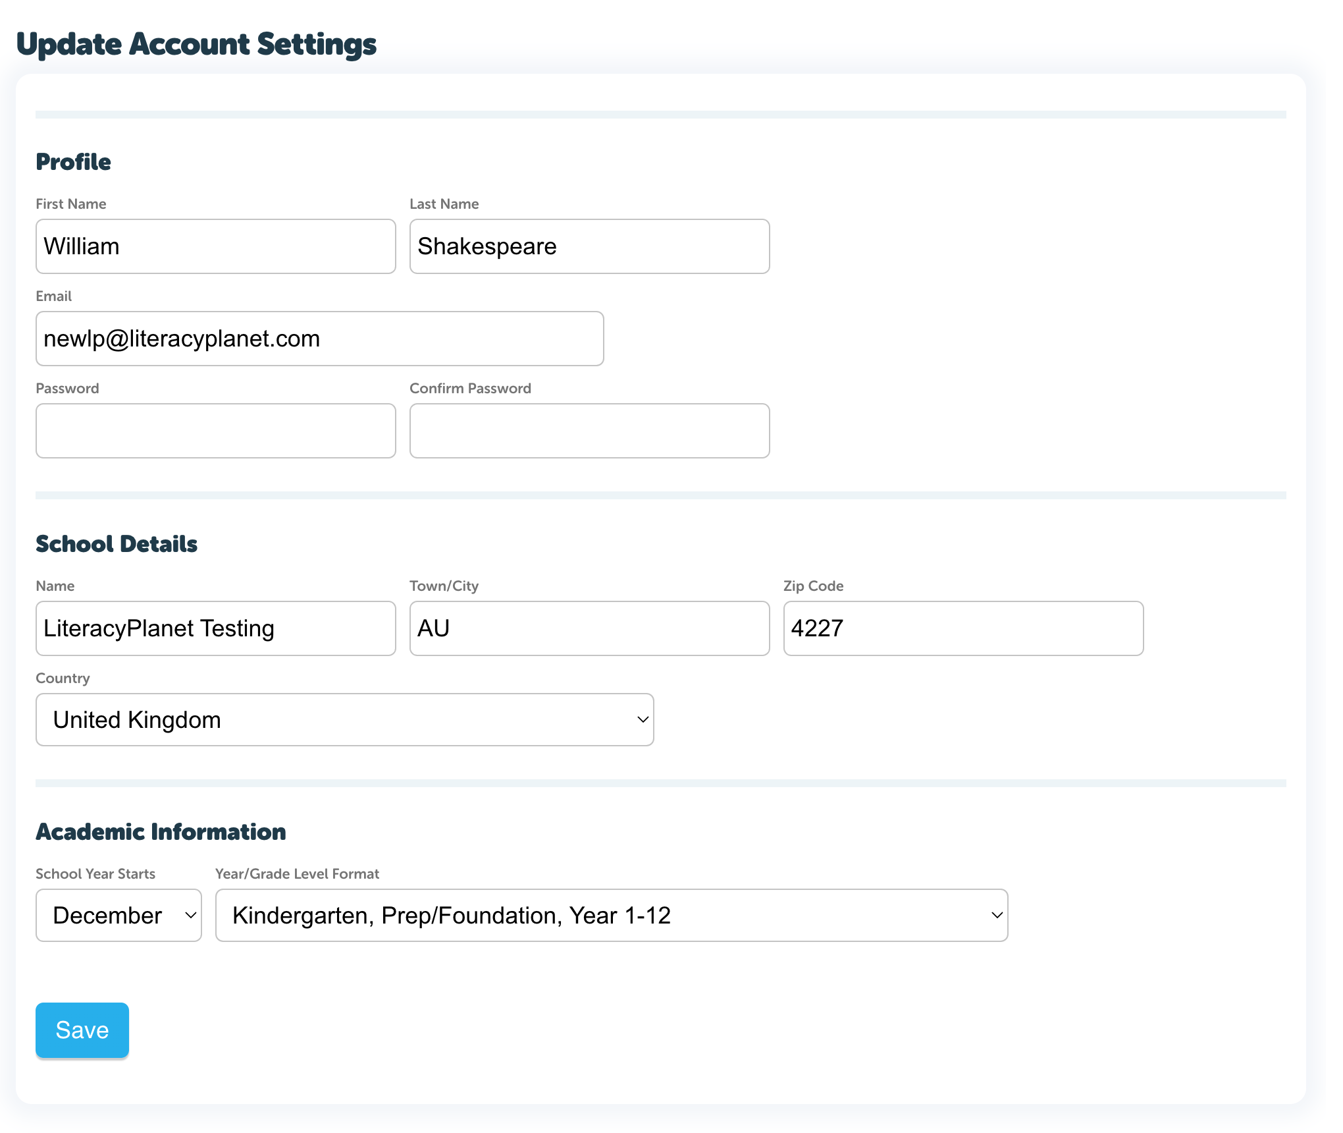Click the chevron on the December dropdown
Image resolution: width=1343 pixels, height=1133 pixels.
click(190, 916)
